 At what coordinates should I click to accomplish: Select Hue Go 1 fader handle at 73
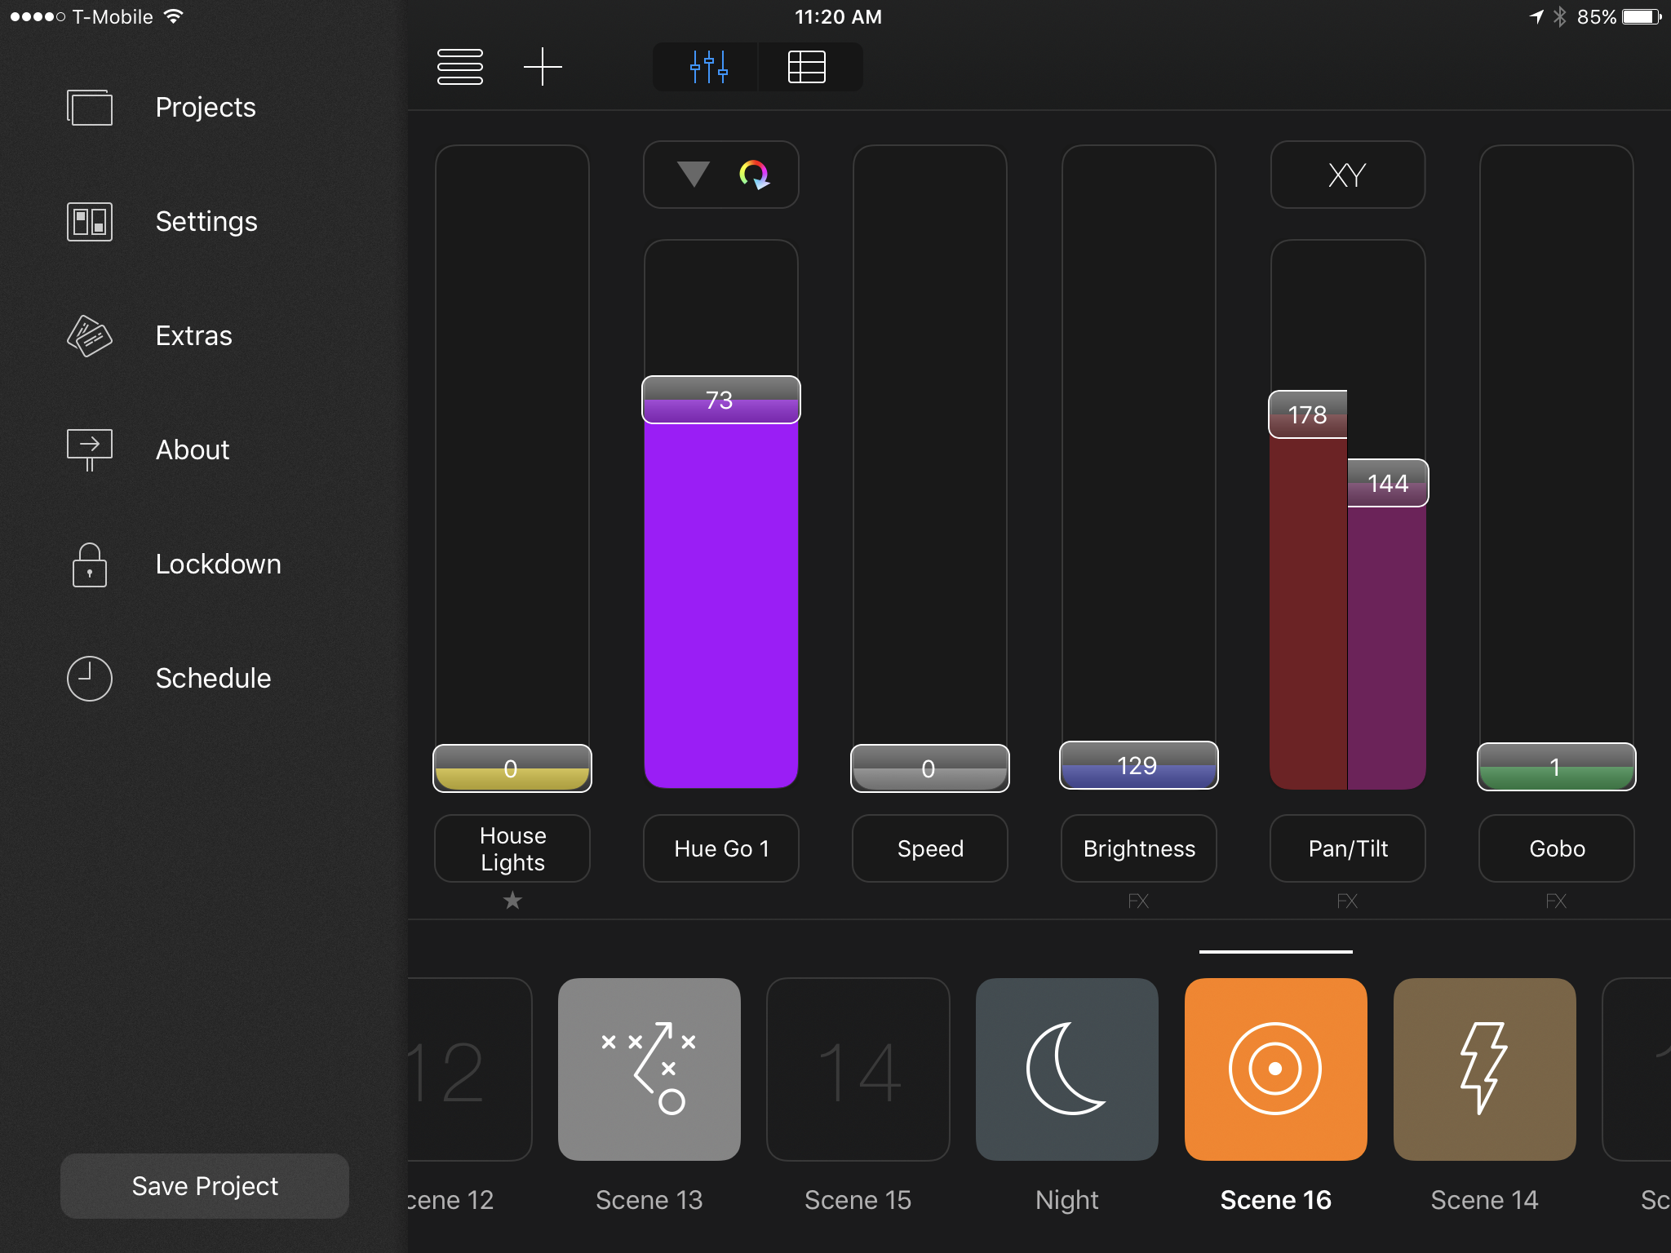click(x=721, y=400)
